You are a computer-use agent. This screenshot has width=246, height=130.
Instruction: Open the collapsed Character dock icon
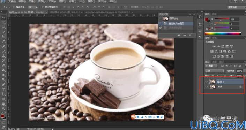click(x=200, y=31)
